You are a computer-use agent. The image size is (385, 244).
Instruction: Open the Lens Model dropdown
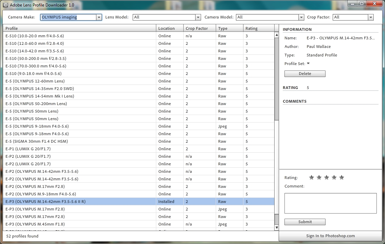(198, 17)
